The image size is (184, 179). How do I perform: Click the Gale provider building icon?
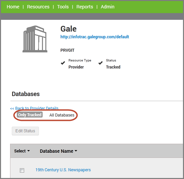pyautogui.click(x=35, y=39)
